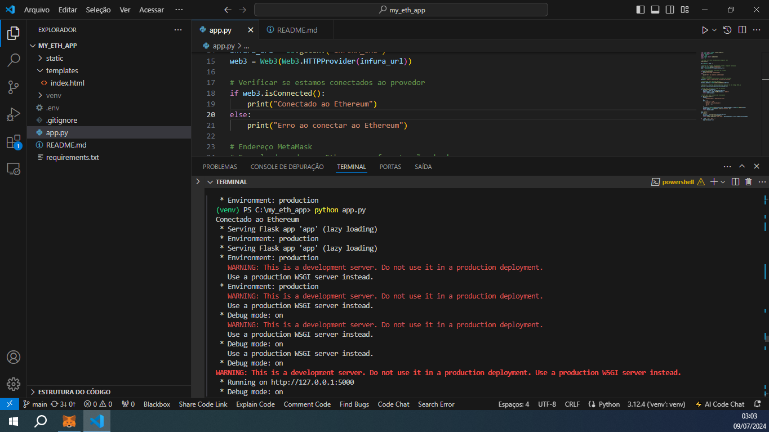Open remote window from blue status icon
This screenshot has height=432, width=769.
pyautogui.click(x=10, y=404)
